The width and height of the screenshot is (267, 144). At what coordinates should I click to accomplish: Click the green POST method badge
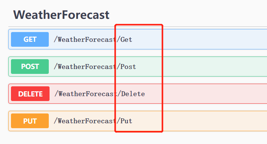pyautogui.click(x=30, y=67)
